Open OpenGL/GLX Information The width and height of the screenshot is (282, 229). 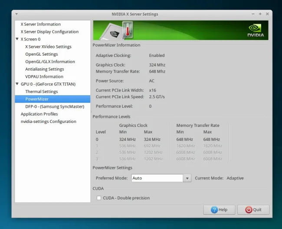pyautogui.click(x=50, y=62)
